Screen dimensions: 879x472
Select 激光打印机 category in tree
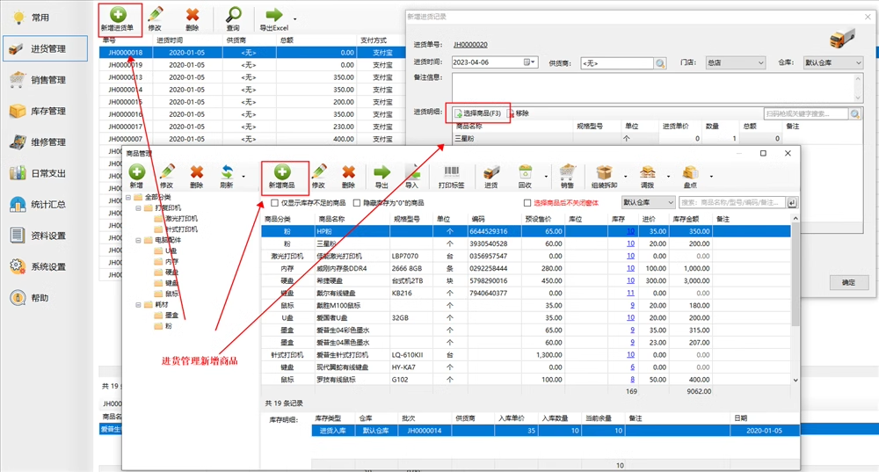[181, 219]
